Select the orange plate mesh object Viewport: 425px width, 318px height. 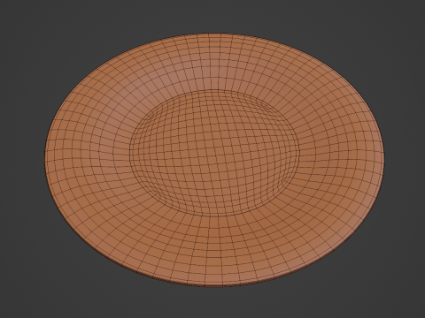tap(214, 160)
